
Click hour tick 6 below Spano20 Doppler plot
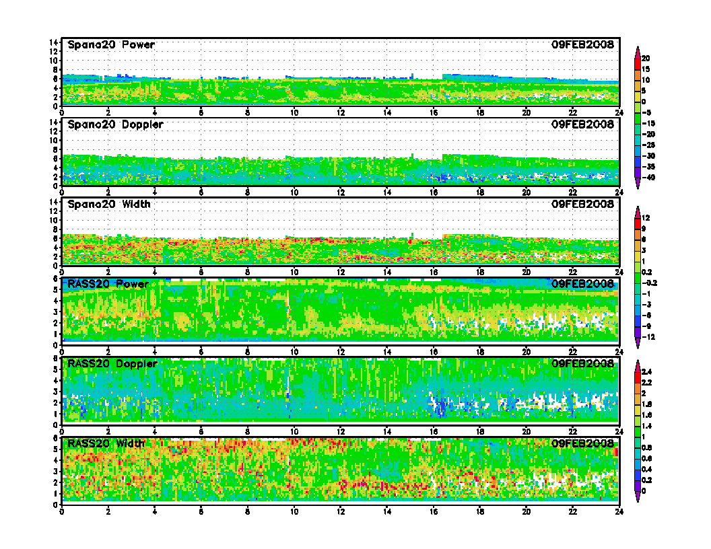[201, 192]
